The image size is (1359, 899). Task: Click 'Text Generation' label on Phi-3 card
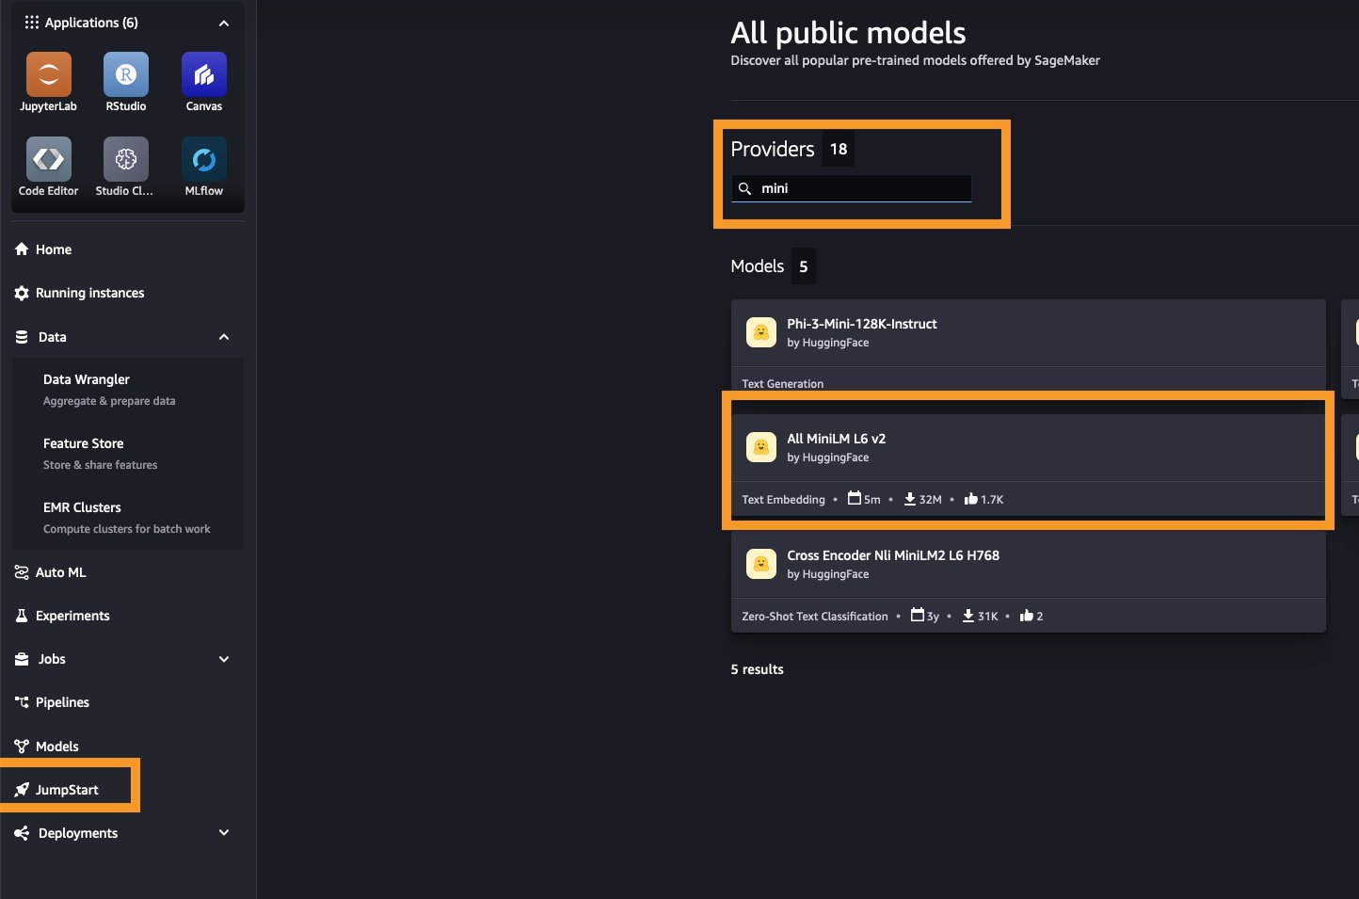pyautogui.click(x=783, y=384)
